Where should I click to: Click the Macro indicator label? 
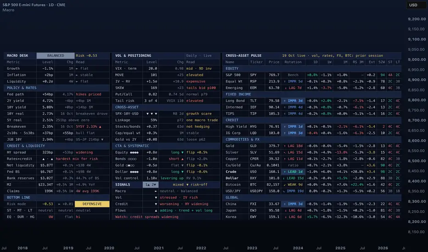8,10
